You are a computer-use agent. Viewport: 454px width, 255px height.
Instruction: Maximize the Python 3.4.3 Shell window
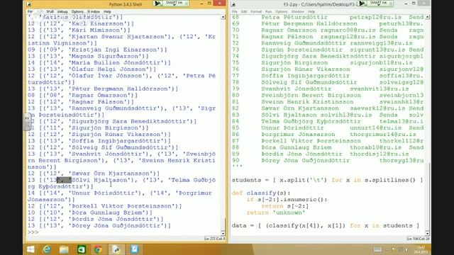click(x=209, y=4)
